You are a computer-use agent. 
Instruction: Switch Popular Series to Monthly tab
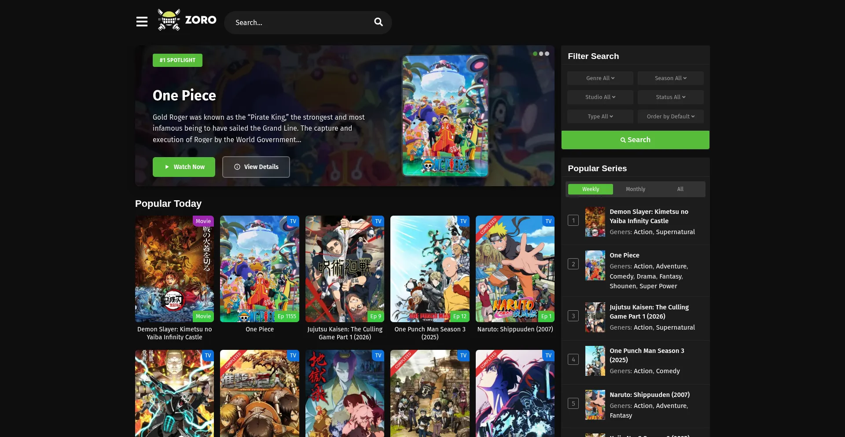pyautogui.click(x=636, y=189)
